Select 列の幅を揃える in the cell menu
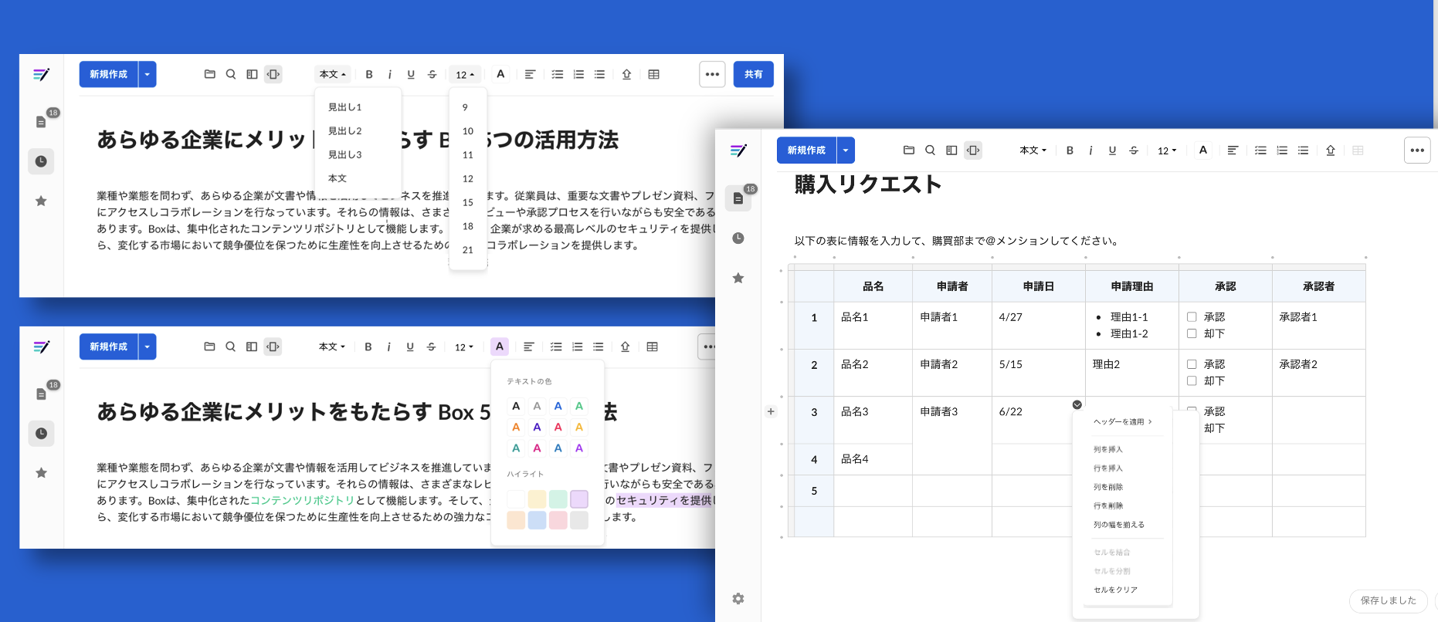 [1119, 525]
